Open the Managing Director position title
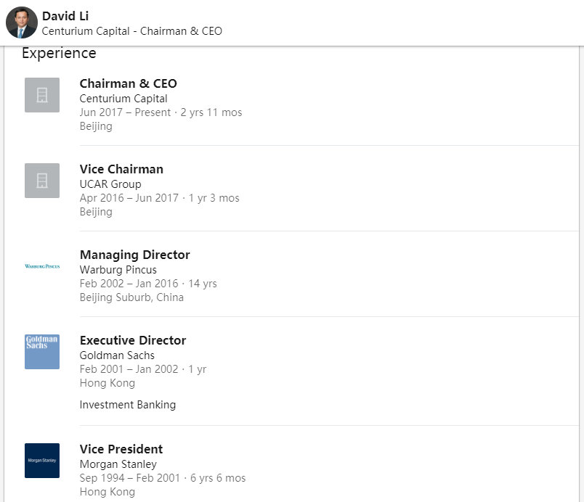This screenshot has height=502, width=584. click(135, 255)
